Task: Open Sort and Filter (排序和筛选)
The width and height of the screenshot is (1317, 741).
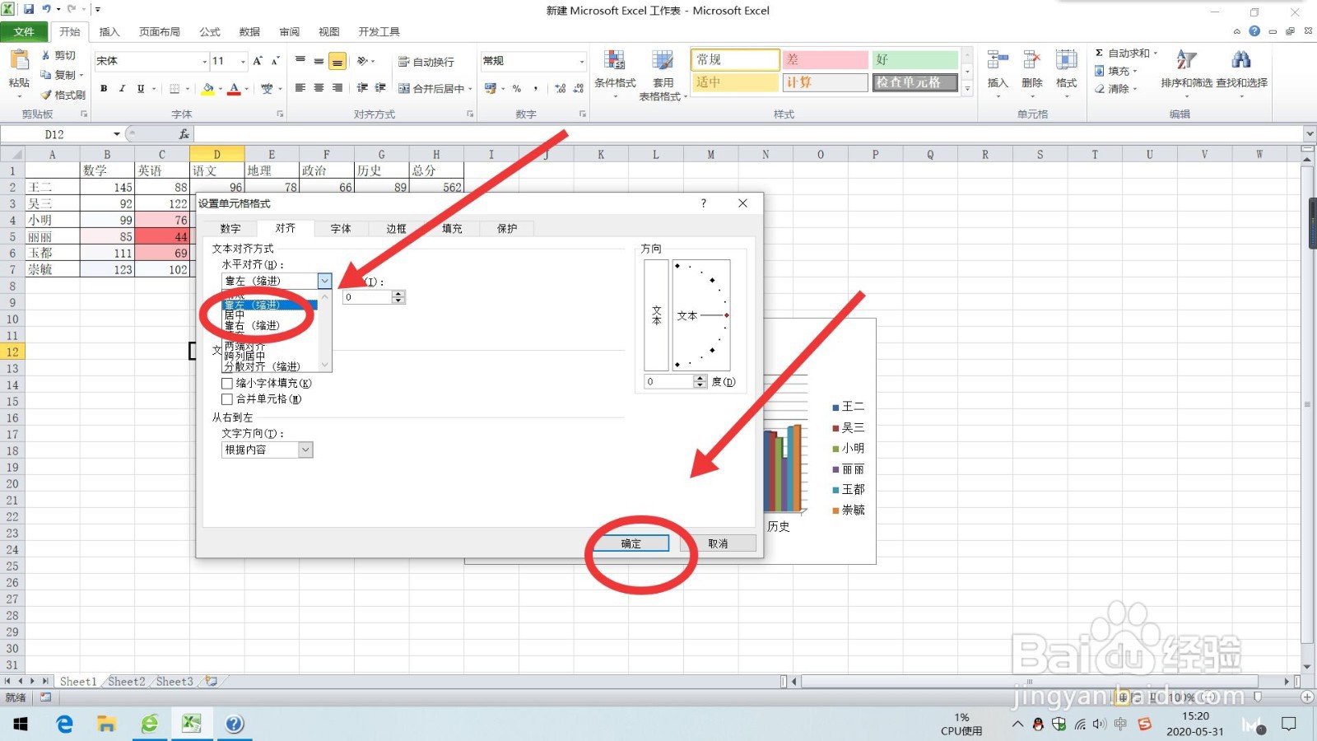Action: [1186, 70]
